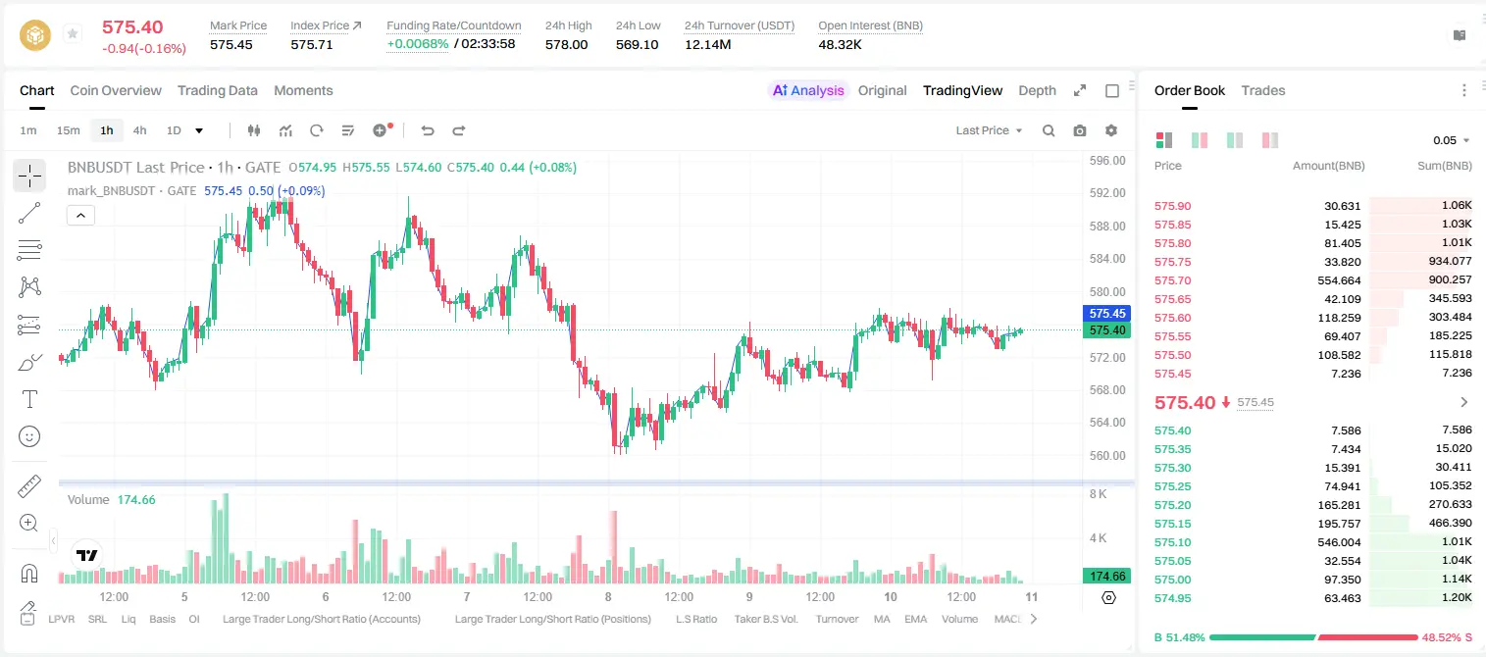Open the emoji sticker tool
This screenshot has width=1486, height=657.
[x=29, y=436]
